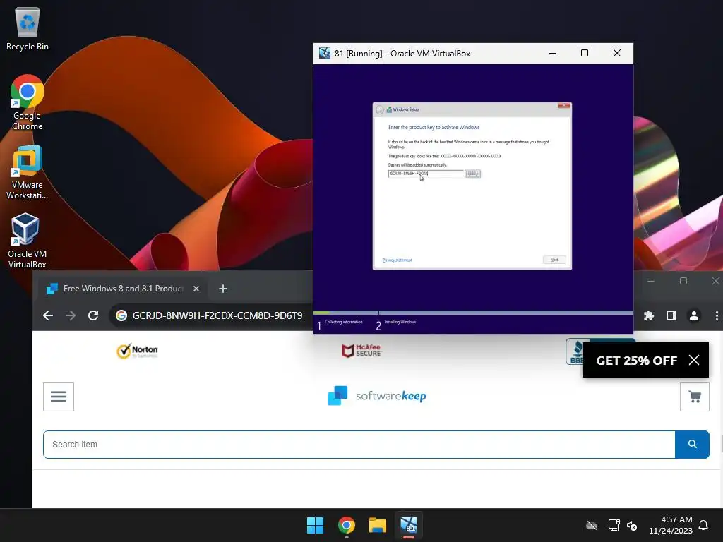Viewport: 723px width, 542px height.
Task: Open on-screen keyboard icon in Windows Setup
Action: click(472, 174)
